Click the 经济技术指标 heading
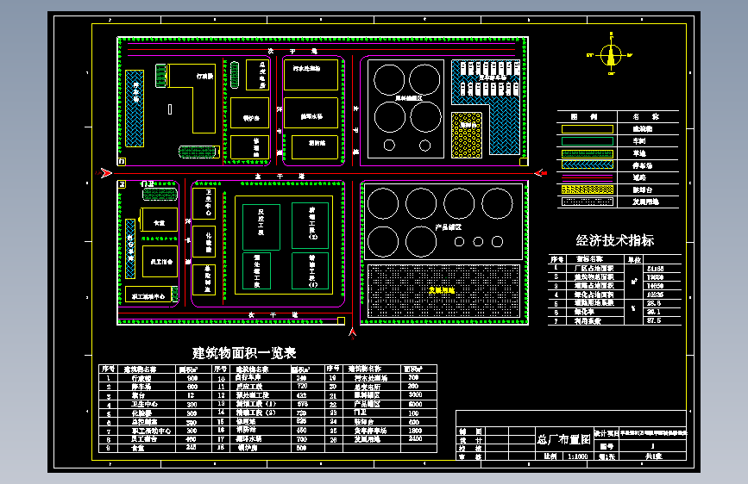 614,240
